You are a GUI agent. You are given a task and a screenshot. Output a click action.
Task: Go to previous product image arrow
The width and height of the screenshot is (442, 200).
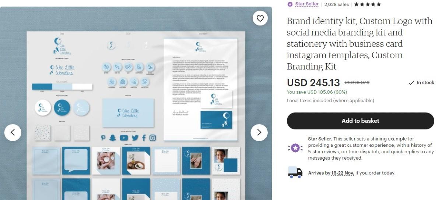[13, 132]
